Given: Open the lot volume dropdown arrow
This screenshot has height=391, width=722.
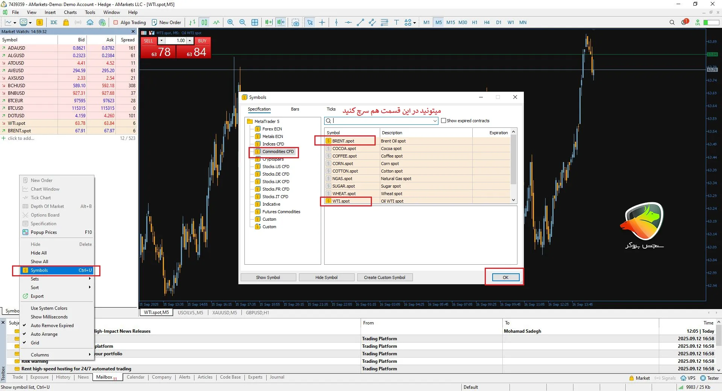Looking at the screenshot, I should [x=161, y=41].
